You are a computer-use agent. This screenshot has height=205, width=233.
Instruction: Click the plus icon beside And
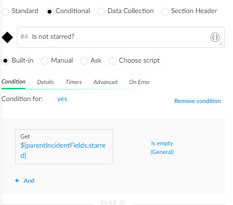coord(17,181)
